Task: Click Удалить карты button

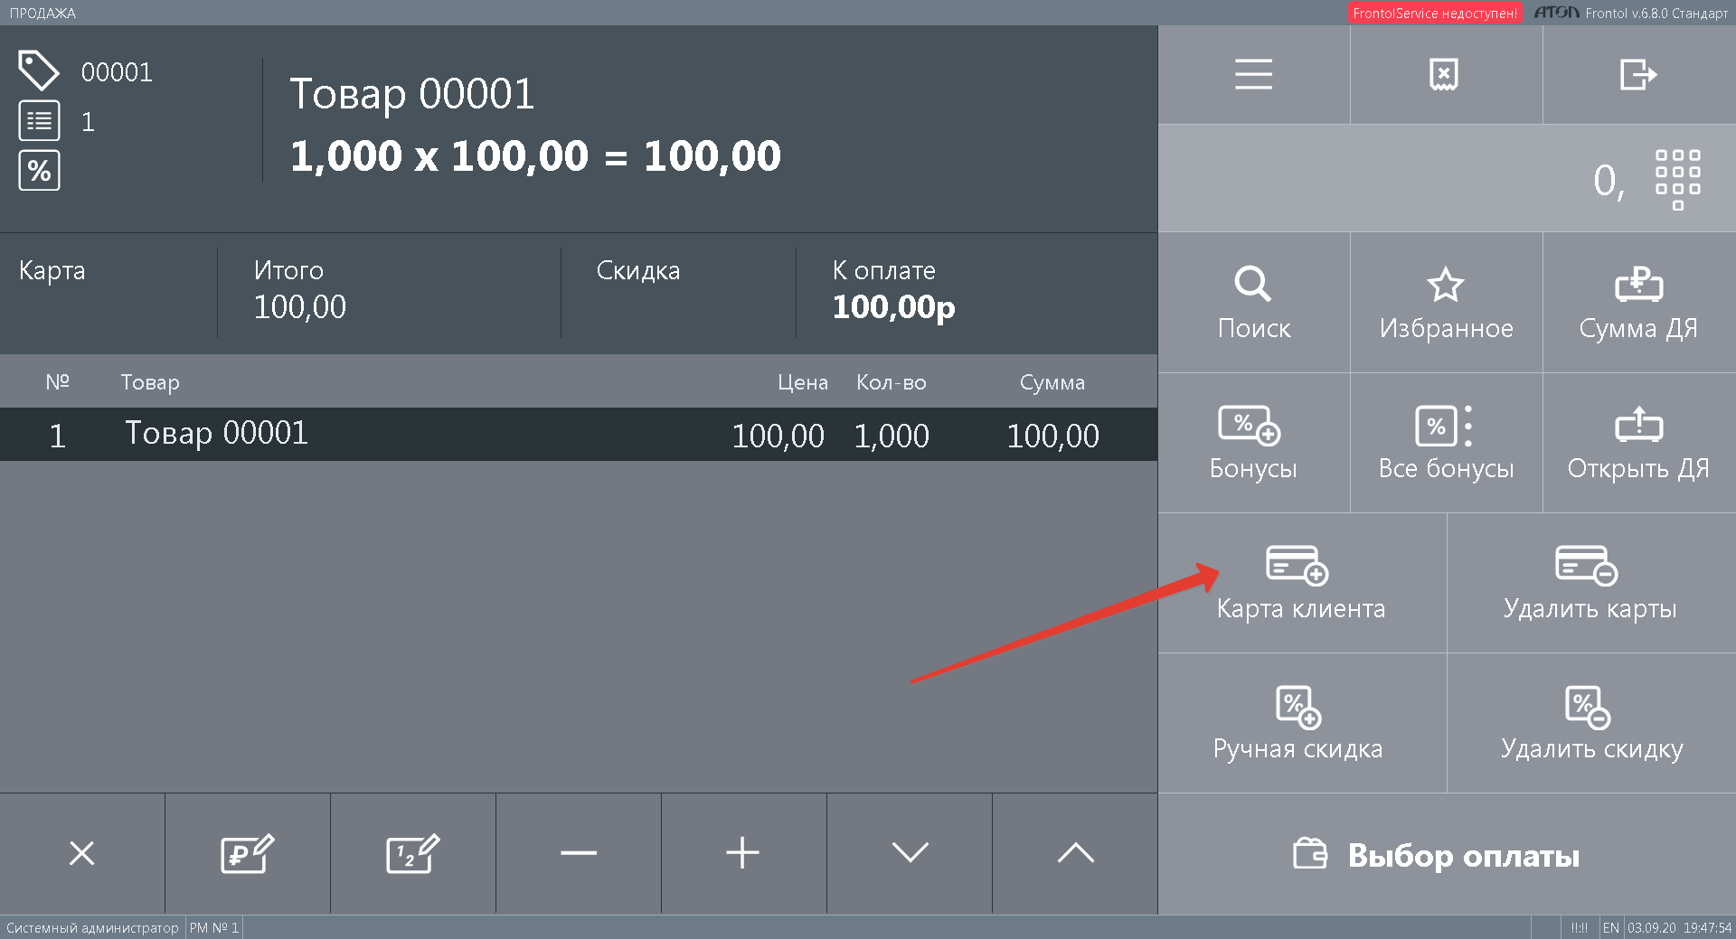Action: click(1591, 583)
